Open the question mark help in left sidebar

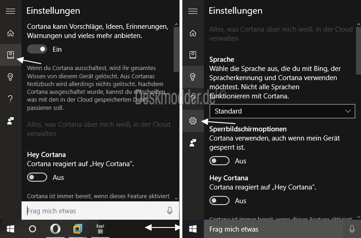tap(11, 99)
